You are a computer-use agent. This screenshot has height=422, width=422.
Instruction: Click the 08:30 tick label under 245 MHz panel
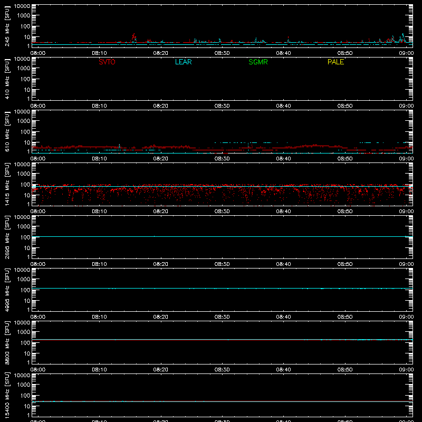click(222, 53)
